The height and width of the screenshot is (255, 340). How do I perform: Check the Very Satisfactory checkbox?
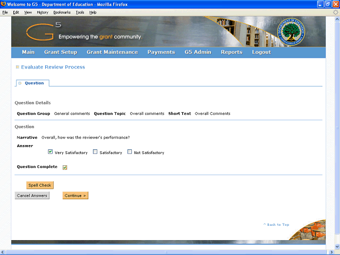pos(50,151)
